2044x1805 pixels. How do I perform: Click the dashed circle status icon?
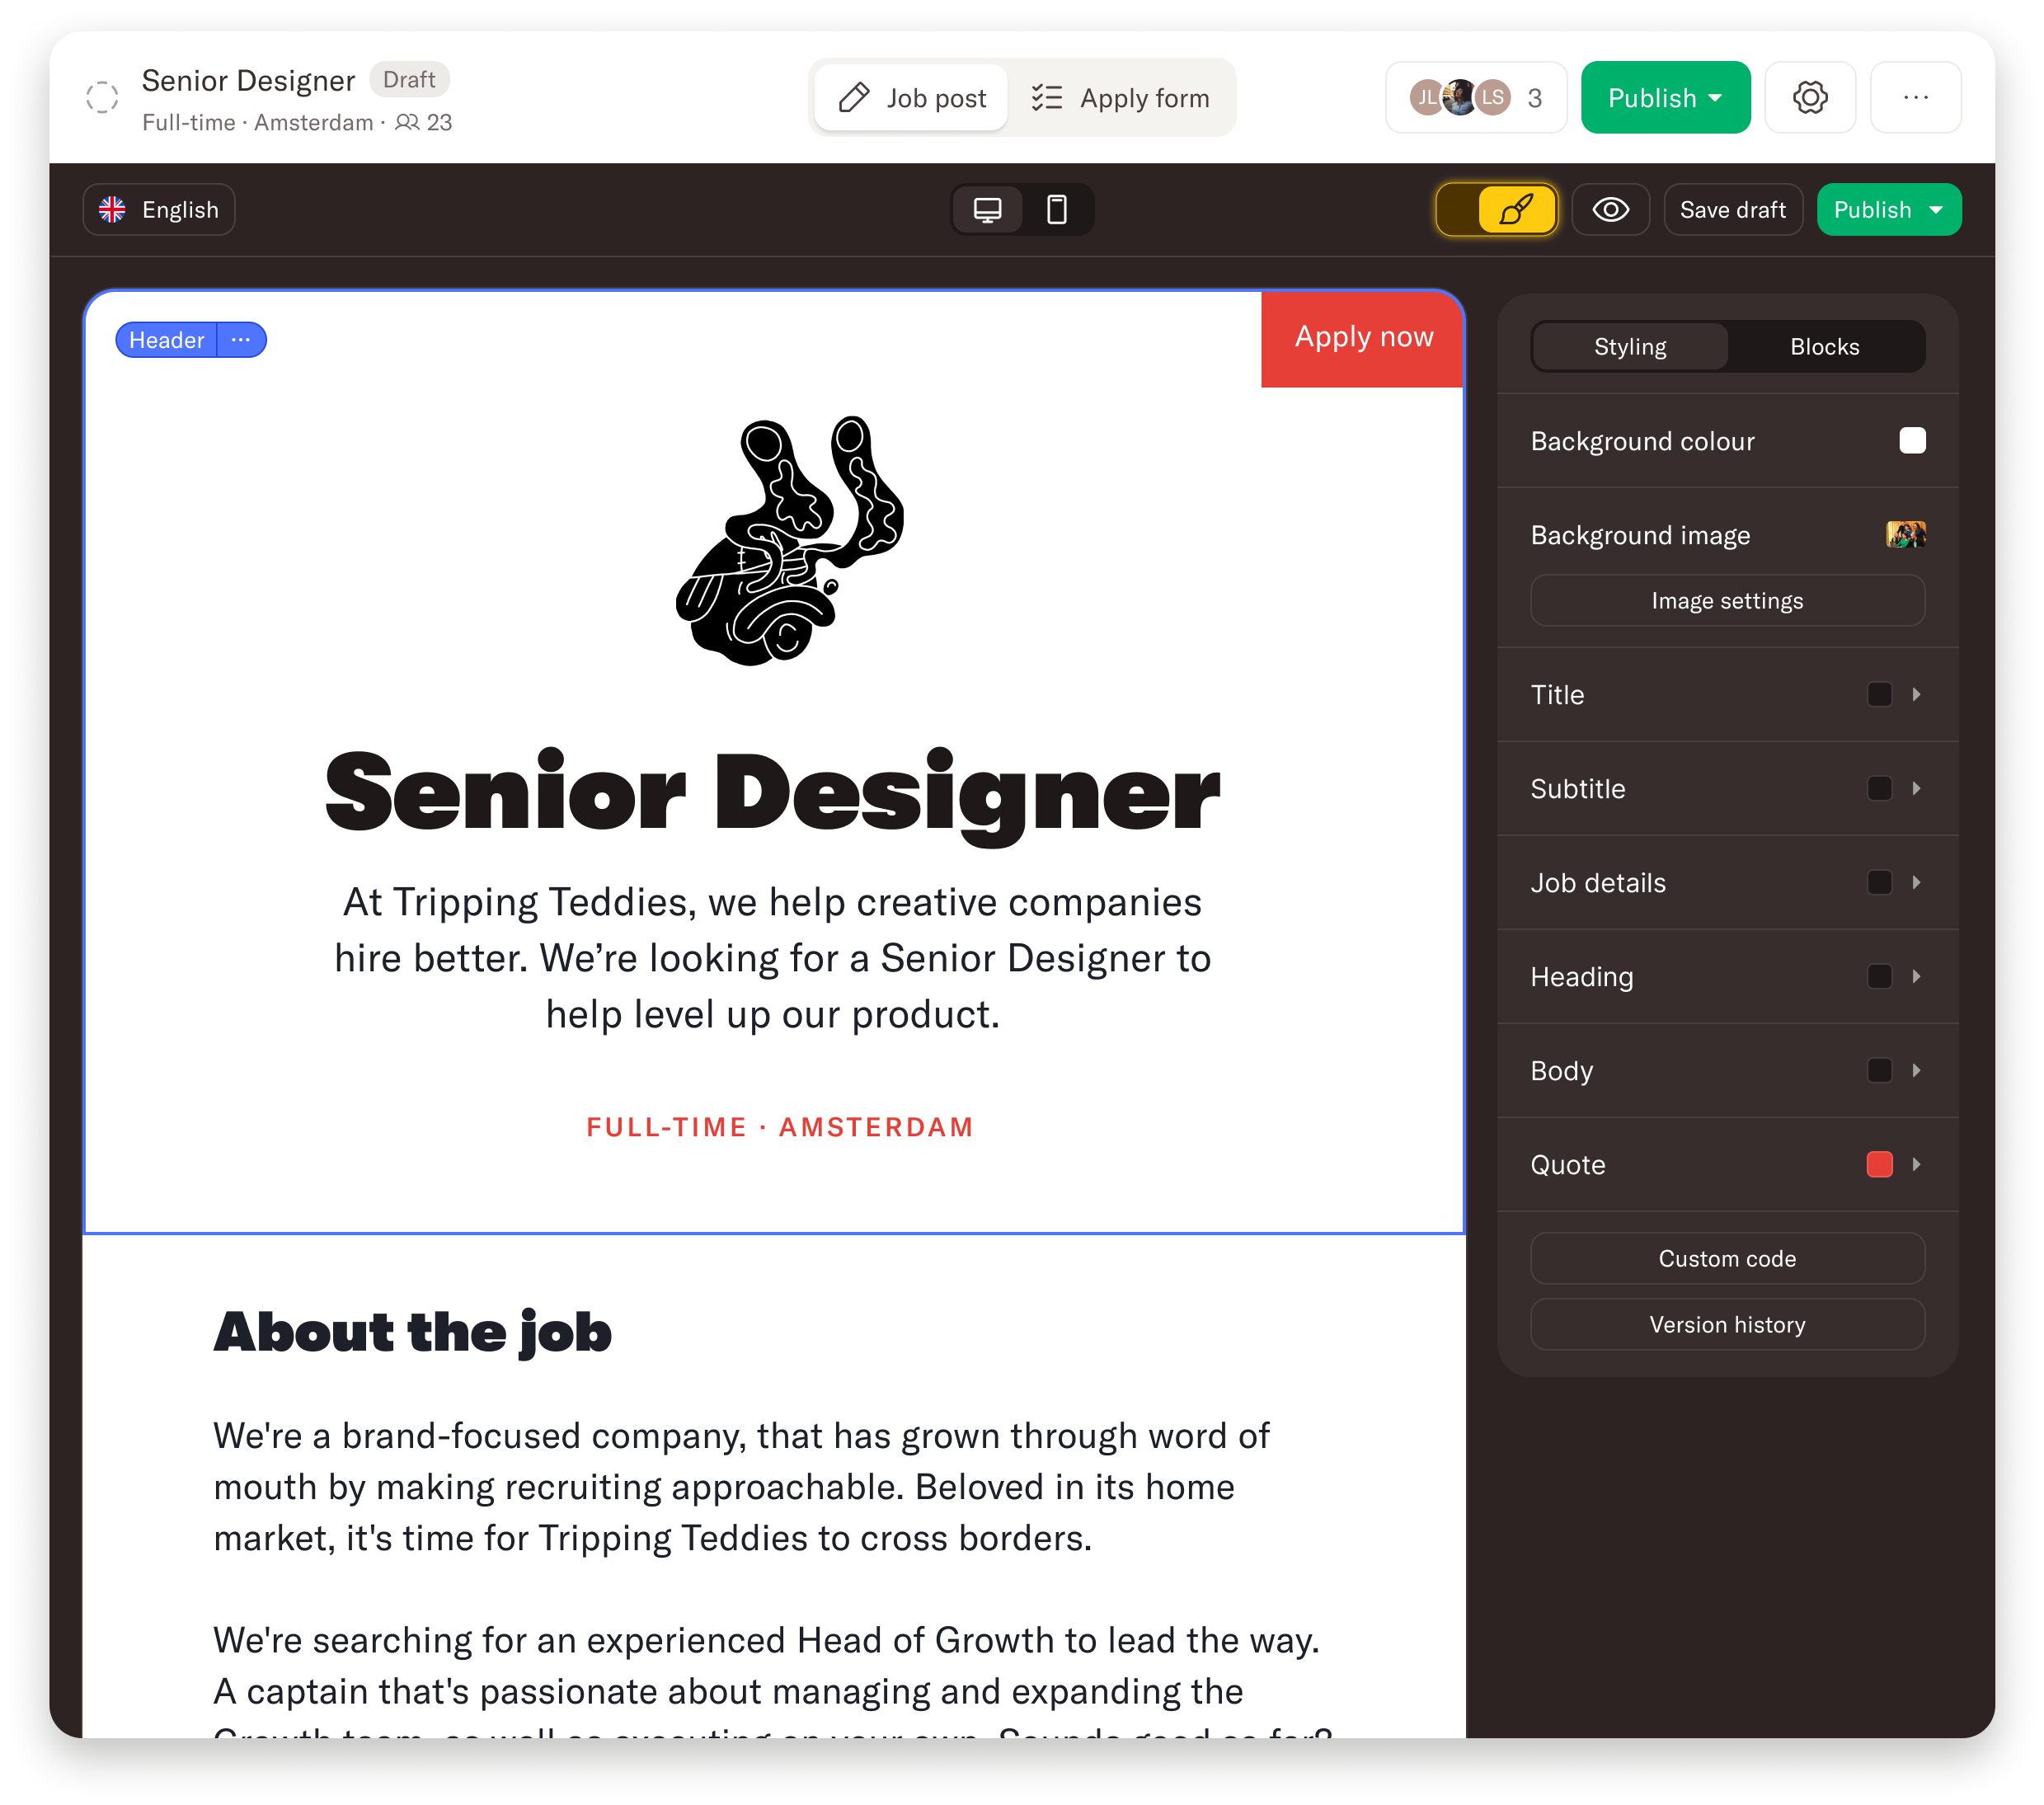[102, 98]
